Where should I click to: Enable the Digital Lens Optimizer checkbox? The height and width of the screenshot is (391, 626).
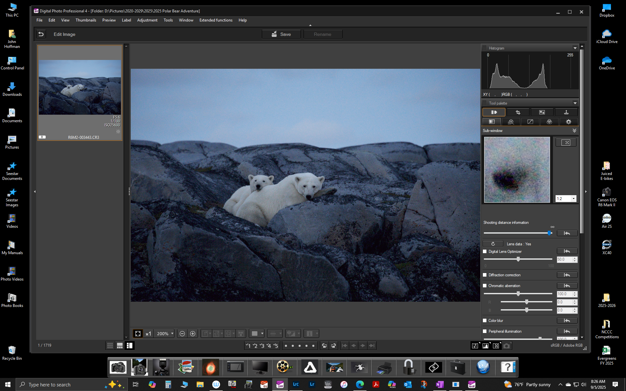[x=485, y=252]
